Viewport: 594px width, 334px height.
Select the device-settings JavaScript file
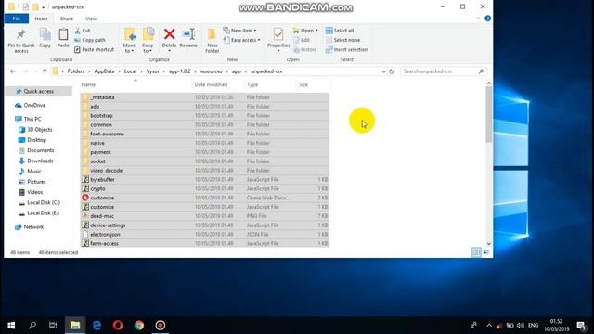click(205, 225)
